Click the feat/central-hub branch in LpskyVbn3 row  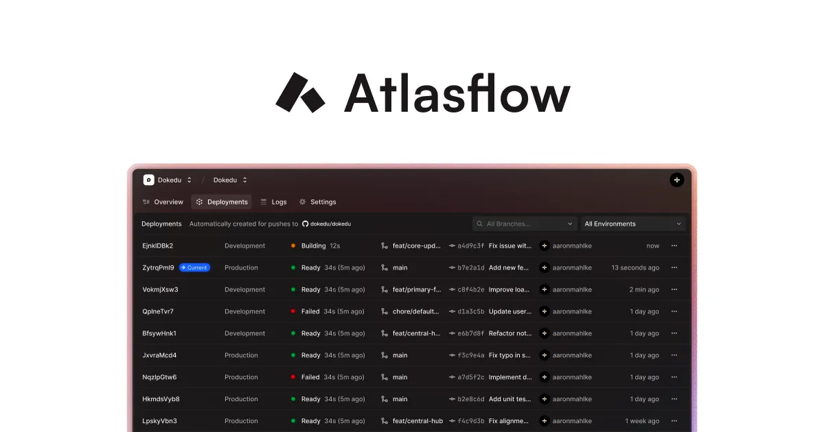click(417, 421)
